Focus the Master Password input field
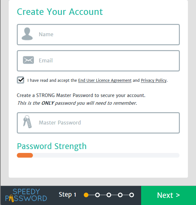 [98, 123]
